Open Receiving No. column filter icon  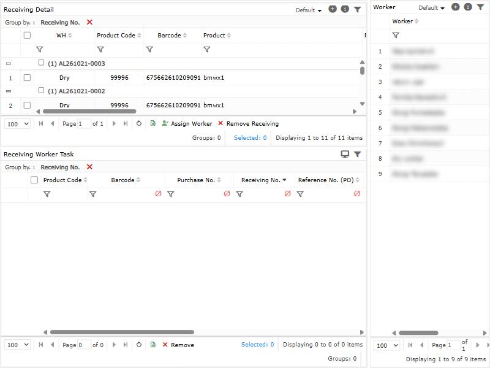click(239, 194)
